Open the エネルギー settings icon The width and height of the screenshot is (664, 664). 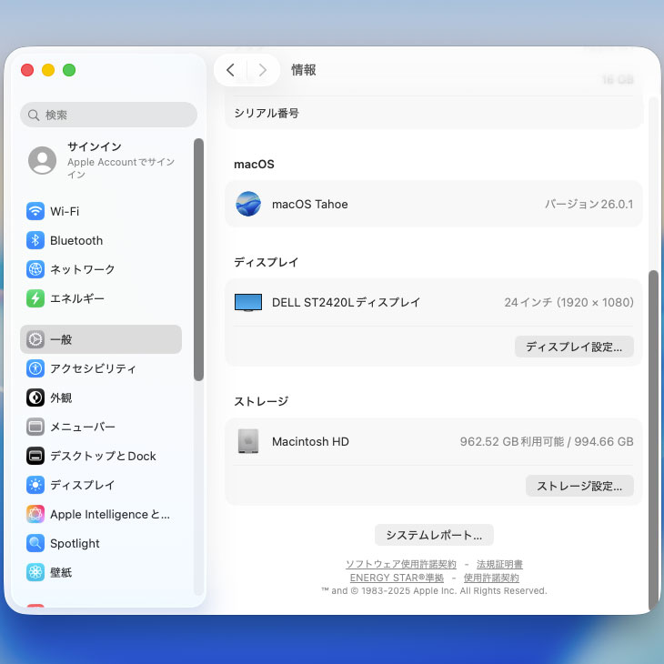coord(35,298)
